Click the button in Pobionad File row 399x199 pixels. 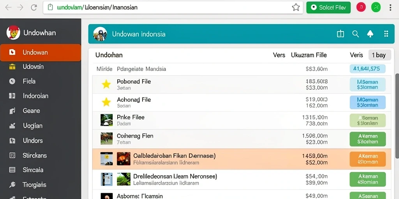point(367,84)
